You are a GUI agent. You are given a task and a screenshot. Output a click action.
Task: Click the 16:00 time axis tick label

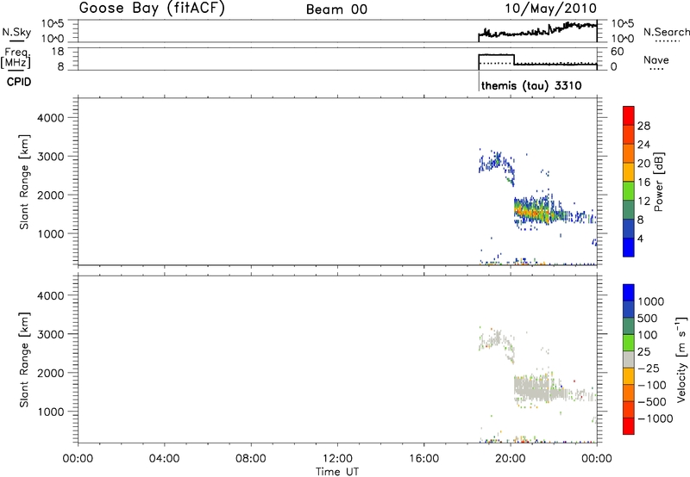pos(423,459)
